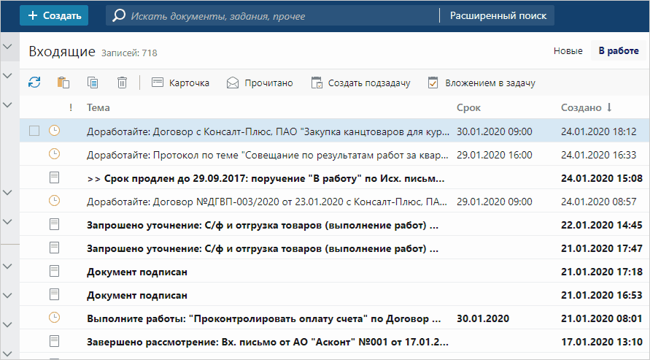
Task: Click the magnifier search icon
Action: pyautogui.click(x=119, y=15)
